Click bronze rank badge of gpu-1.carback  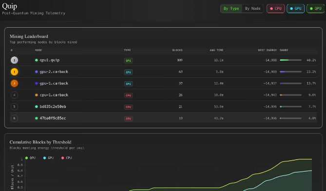tap(14, 84)
